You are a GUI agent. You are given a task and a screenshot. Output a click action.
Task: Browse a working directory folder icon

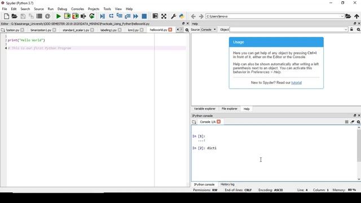(348, 16)
